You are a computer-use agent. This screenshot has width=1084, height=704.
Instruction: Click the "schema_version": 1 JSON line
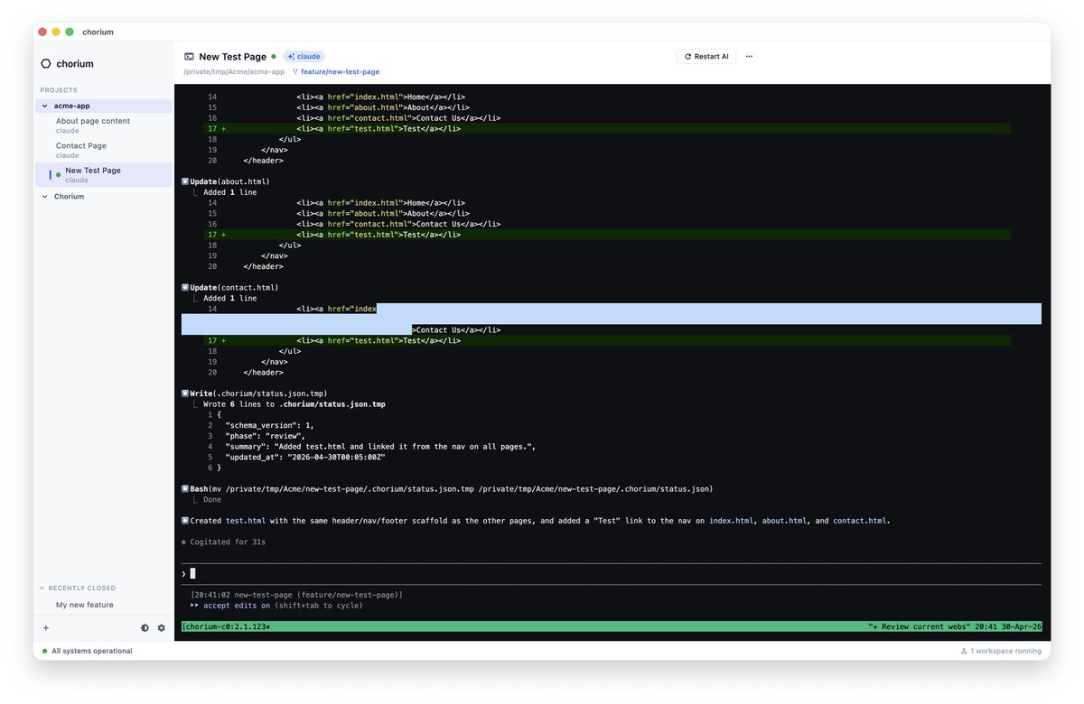coord(270,425)
